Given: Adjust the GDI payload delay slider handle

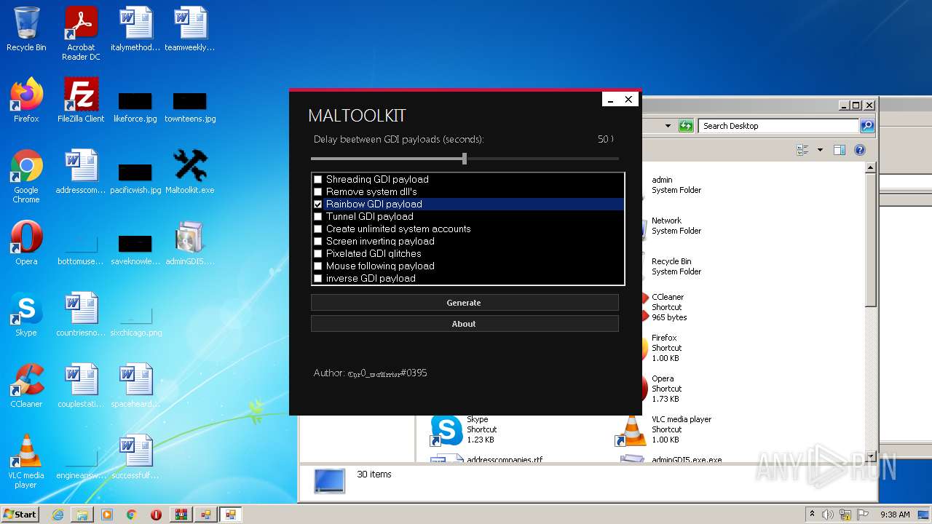Looking at the screenshot, I should click(465, 159).
